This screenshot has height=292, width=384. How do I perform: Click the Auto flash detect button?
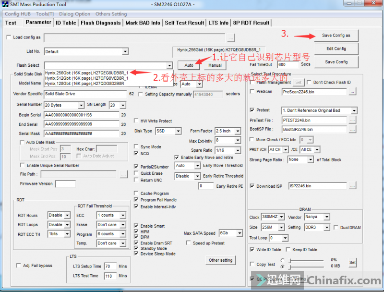point(189,65)
